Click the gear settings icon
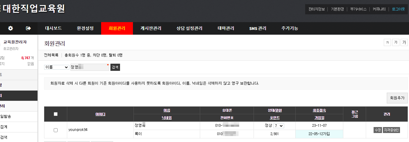The height and width of the screenshot is (142, 409). click(x=11, y=28)
